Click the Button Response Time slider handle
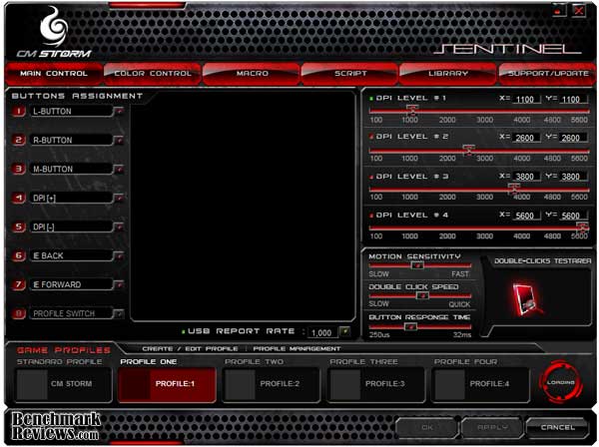Screen dimensions: 599x447 tap(410, 326)
